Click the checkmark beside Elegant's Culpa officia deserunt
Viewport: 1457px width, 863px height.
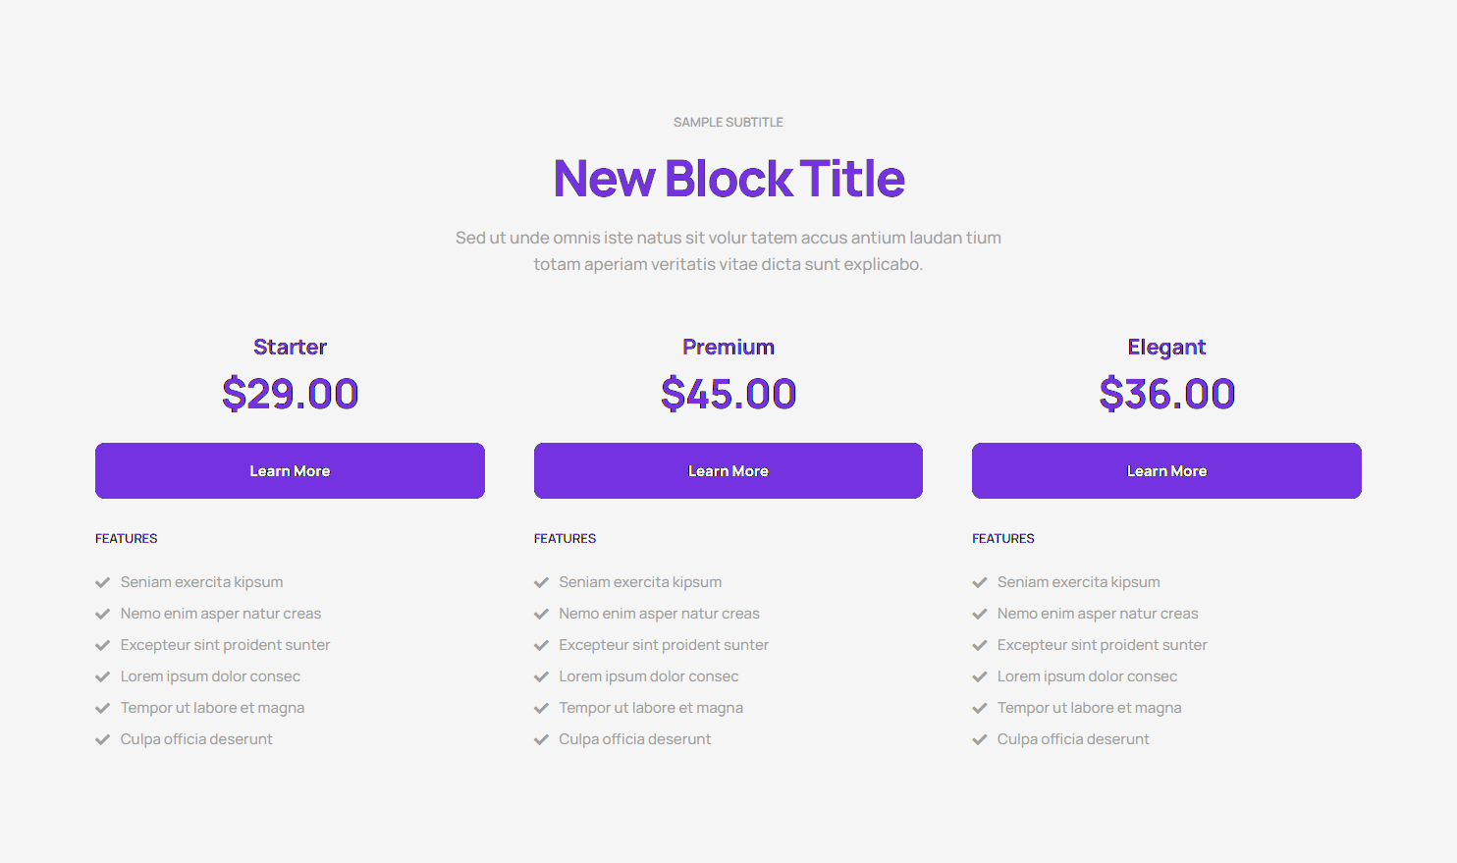pos(979,739)
